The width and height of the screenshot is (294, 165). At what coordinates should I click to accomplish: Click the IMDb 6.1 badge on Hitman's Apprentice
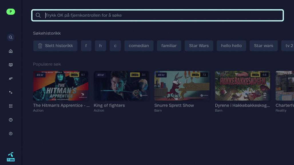tap(78, 75)
